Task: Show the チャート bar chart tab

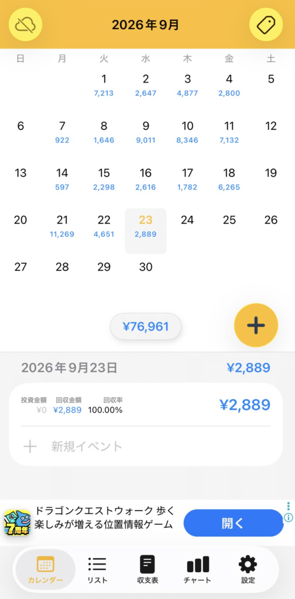Action: tap(197, 570)
